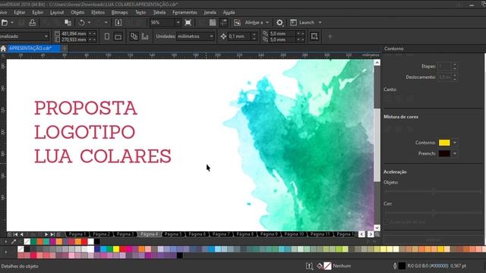Click the vertical scrollbar down arrow
Viewport: 486px width, 273px height.
pyautogui.click(x=377, y=227)
